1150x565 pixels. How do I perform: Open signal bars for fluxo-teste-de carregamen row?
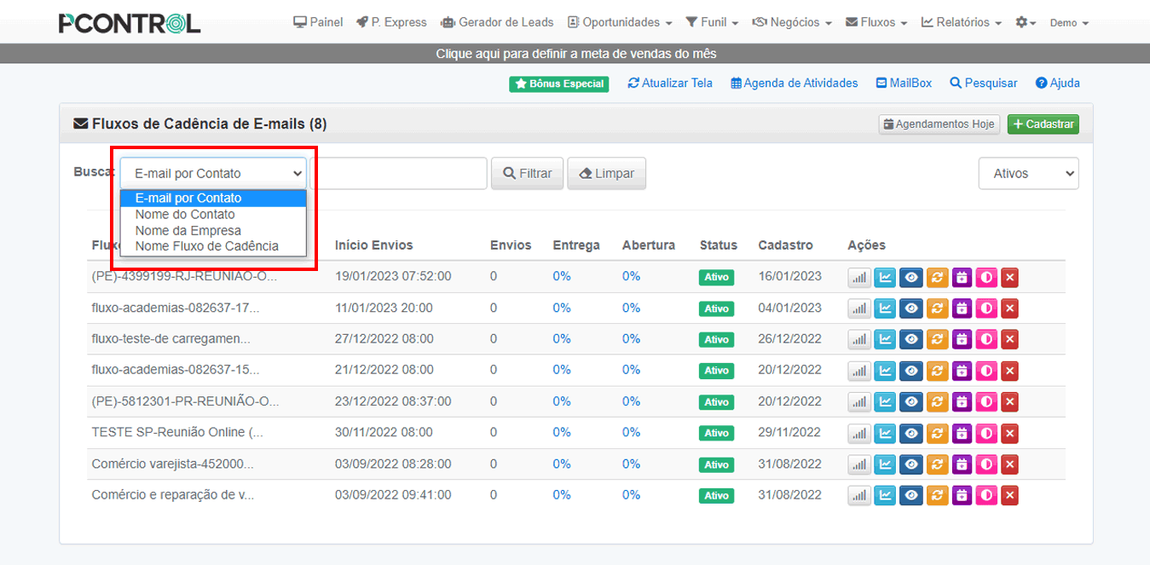(x=859, y=340)
